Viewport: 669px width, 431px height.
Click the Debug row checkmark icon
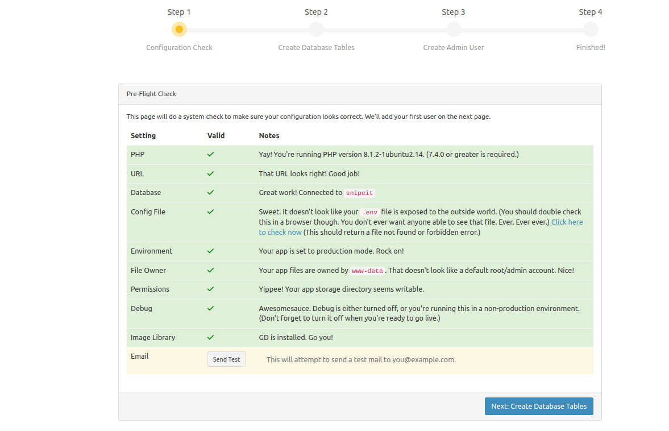(x=210, y=308)
